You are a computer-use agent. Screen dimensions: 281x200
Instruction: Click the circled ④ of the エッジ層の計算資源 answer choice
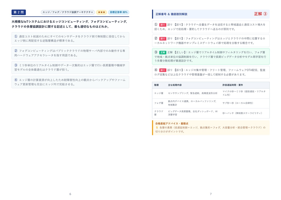click(x=16, y=80)
